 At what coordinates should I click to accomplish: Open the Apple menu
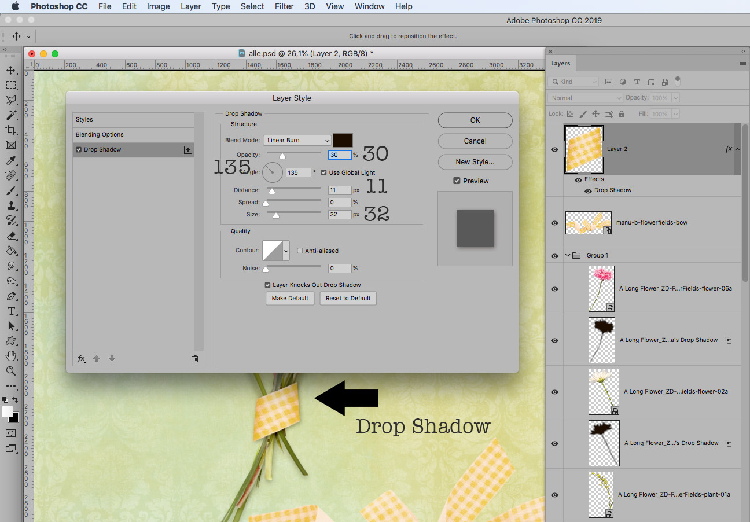15,6
